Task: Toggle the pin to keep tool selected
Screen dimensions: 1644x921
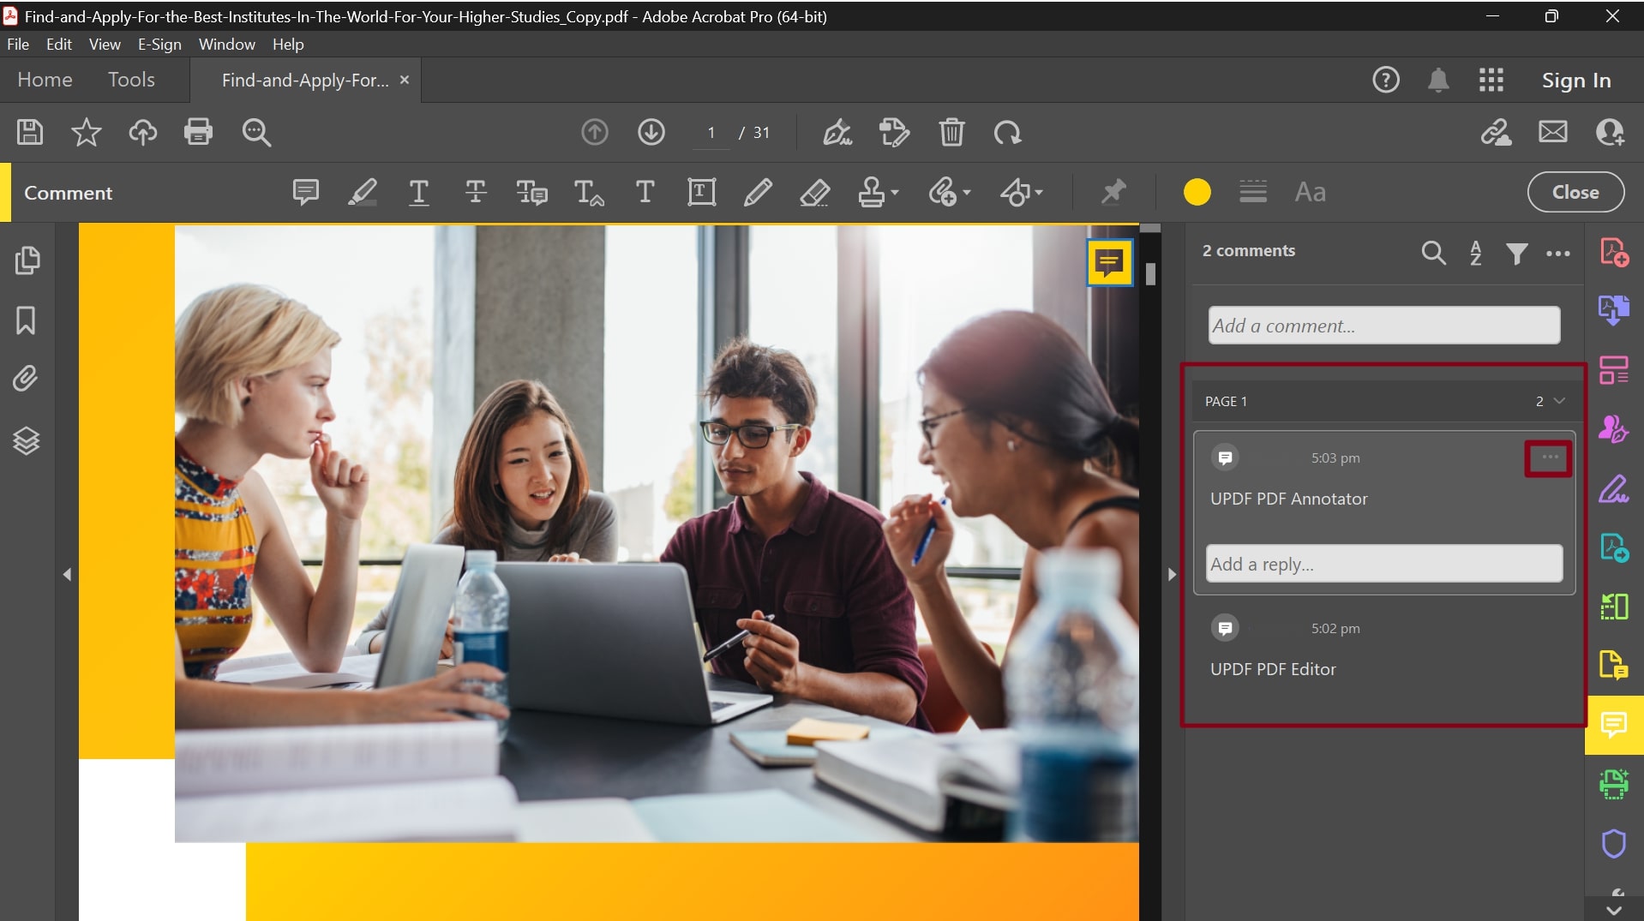Action: click(x=1113, y=192)
